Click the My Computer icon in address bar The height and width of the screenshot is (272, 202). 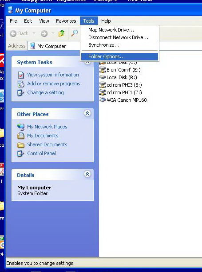coord(32,46)
